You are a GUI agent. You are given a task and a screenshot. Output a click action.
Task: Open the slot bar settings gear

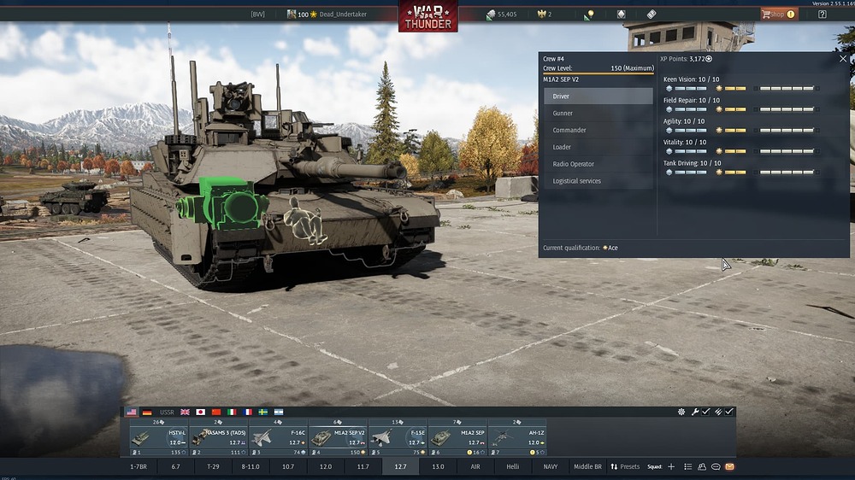tap(681, 412)
